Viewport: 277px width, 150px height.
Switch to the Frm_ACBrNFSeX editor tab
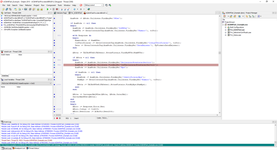[x=75, y=13]
